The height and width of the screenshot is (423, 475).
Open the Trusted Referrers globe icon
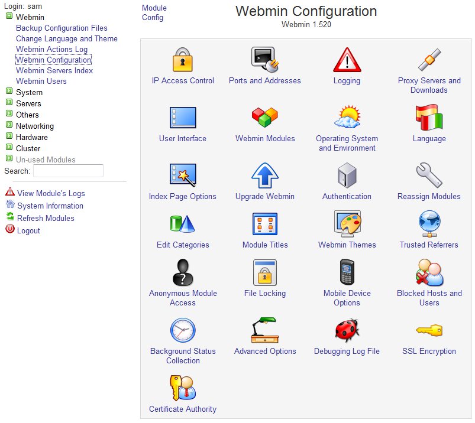(429, 223)
